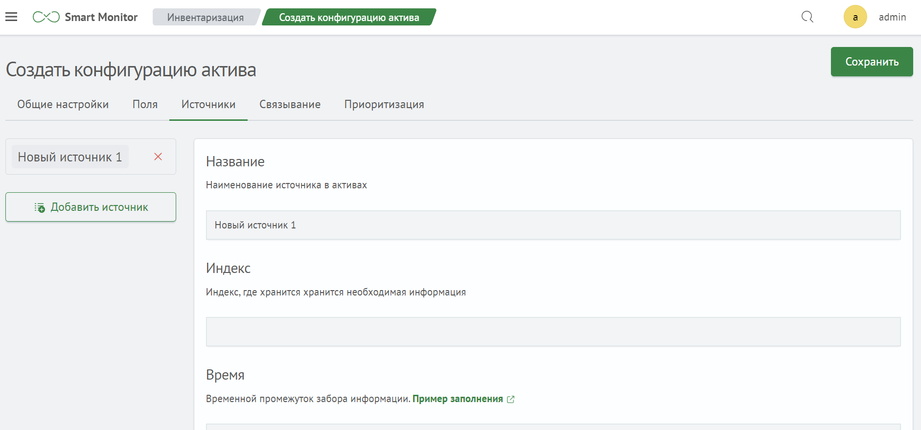Focus the Название input field
Screen dimensions: 921x430
pyautogui.click(x=553, y=225)
